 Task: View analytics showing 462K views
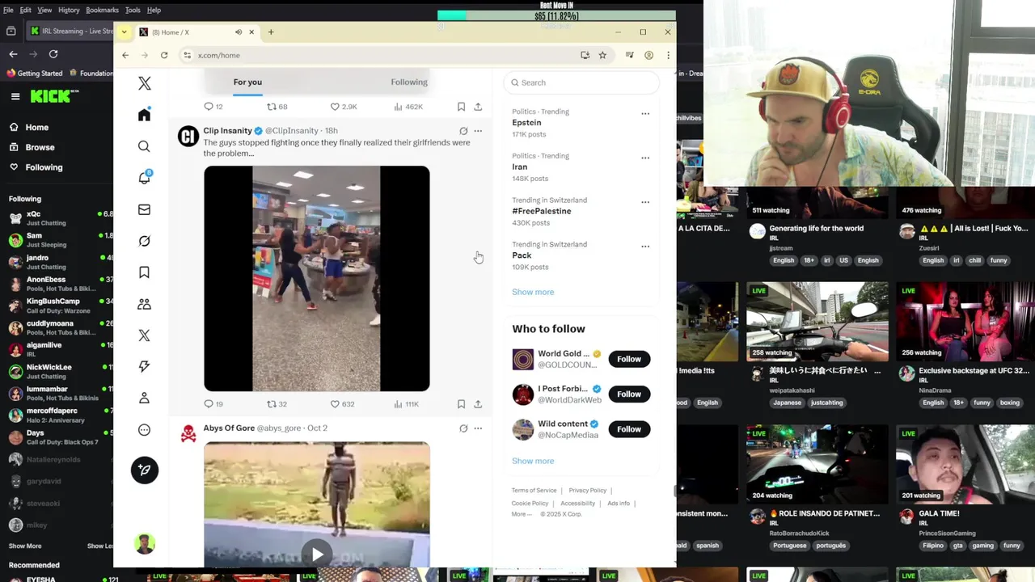pyautogui.click(x=408, y=107)
